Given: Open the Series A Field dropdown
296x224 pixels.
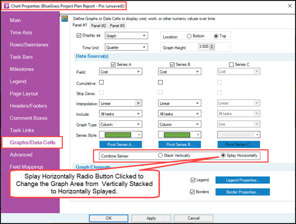Looking at the screenshot, I should pos(121,72).
